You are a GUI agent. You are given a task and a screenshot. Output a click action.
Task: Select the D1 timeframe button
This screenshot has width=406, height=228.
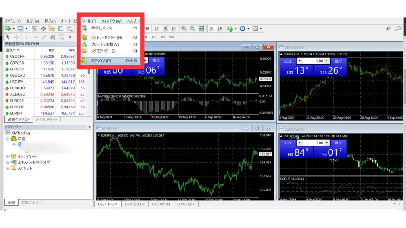click(x=153, y=37)
